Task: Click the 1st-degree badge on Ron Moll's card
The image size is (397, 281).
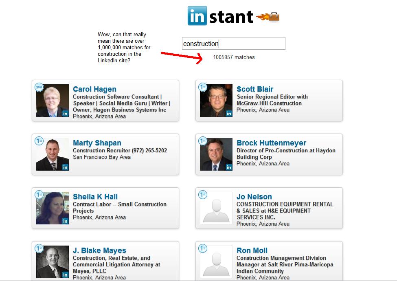Action: point(203,248)
